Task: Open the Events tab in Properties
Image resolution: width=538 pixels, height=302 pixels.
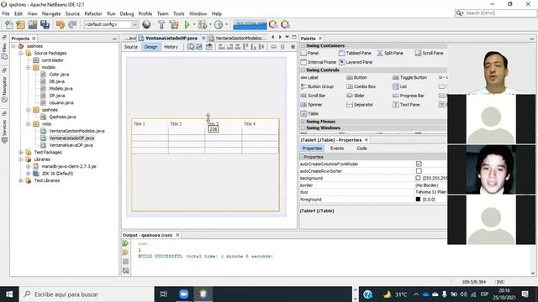Action: pyautogui.click(x=337, y=148)
